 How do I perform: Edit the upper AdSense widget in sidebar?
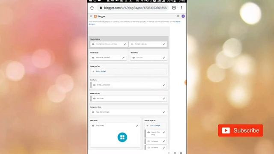click(x=164, y=141)
